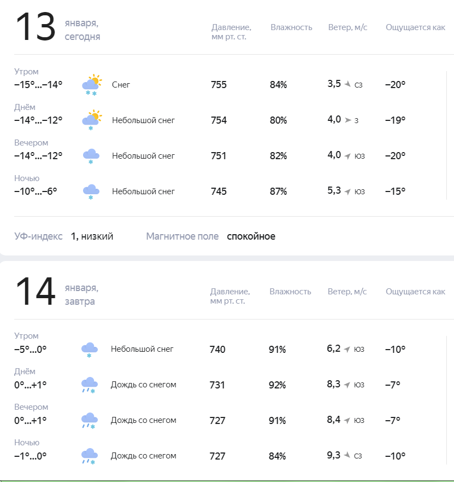
Task: Click the "Давление" header for January 13
Action: (231, 27)
